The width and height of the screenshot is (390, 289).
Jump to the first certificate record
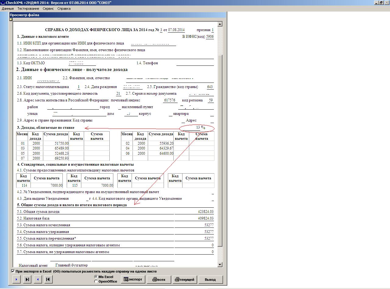pyautogui.click(x=48, y=279)
